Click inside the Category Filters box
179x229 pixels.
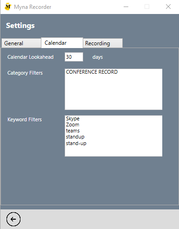tap(113, 89)
